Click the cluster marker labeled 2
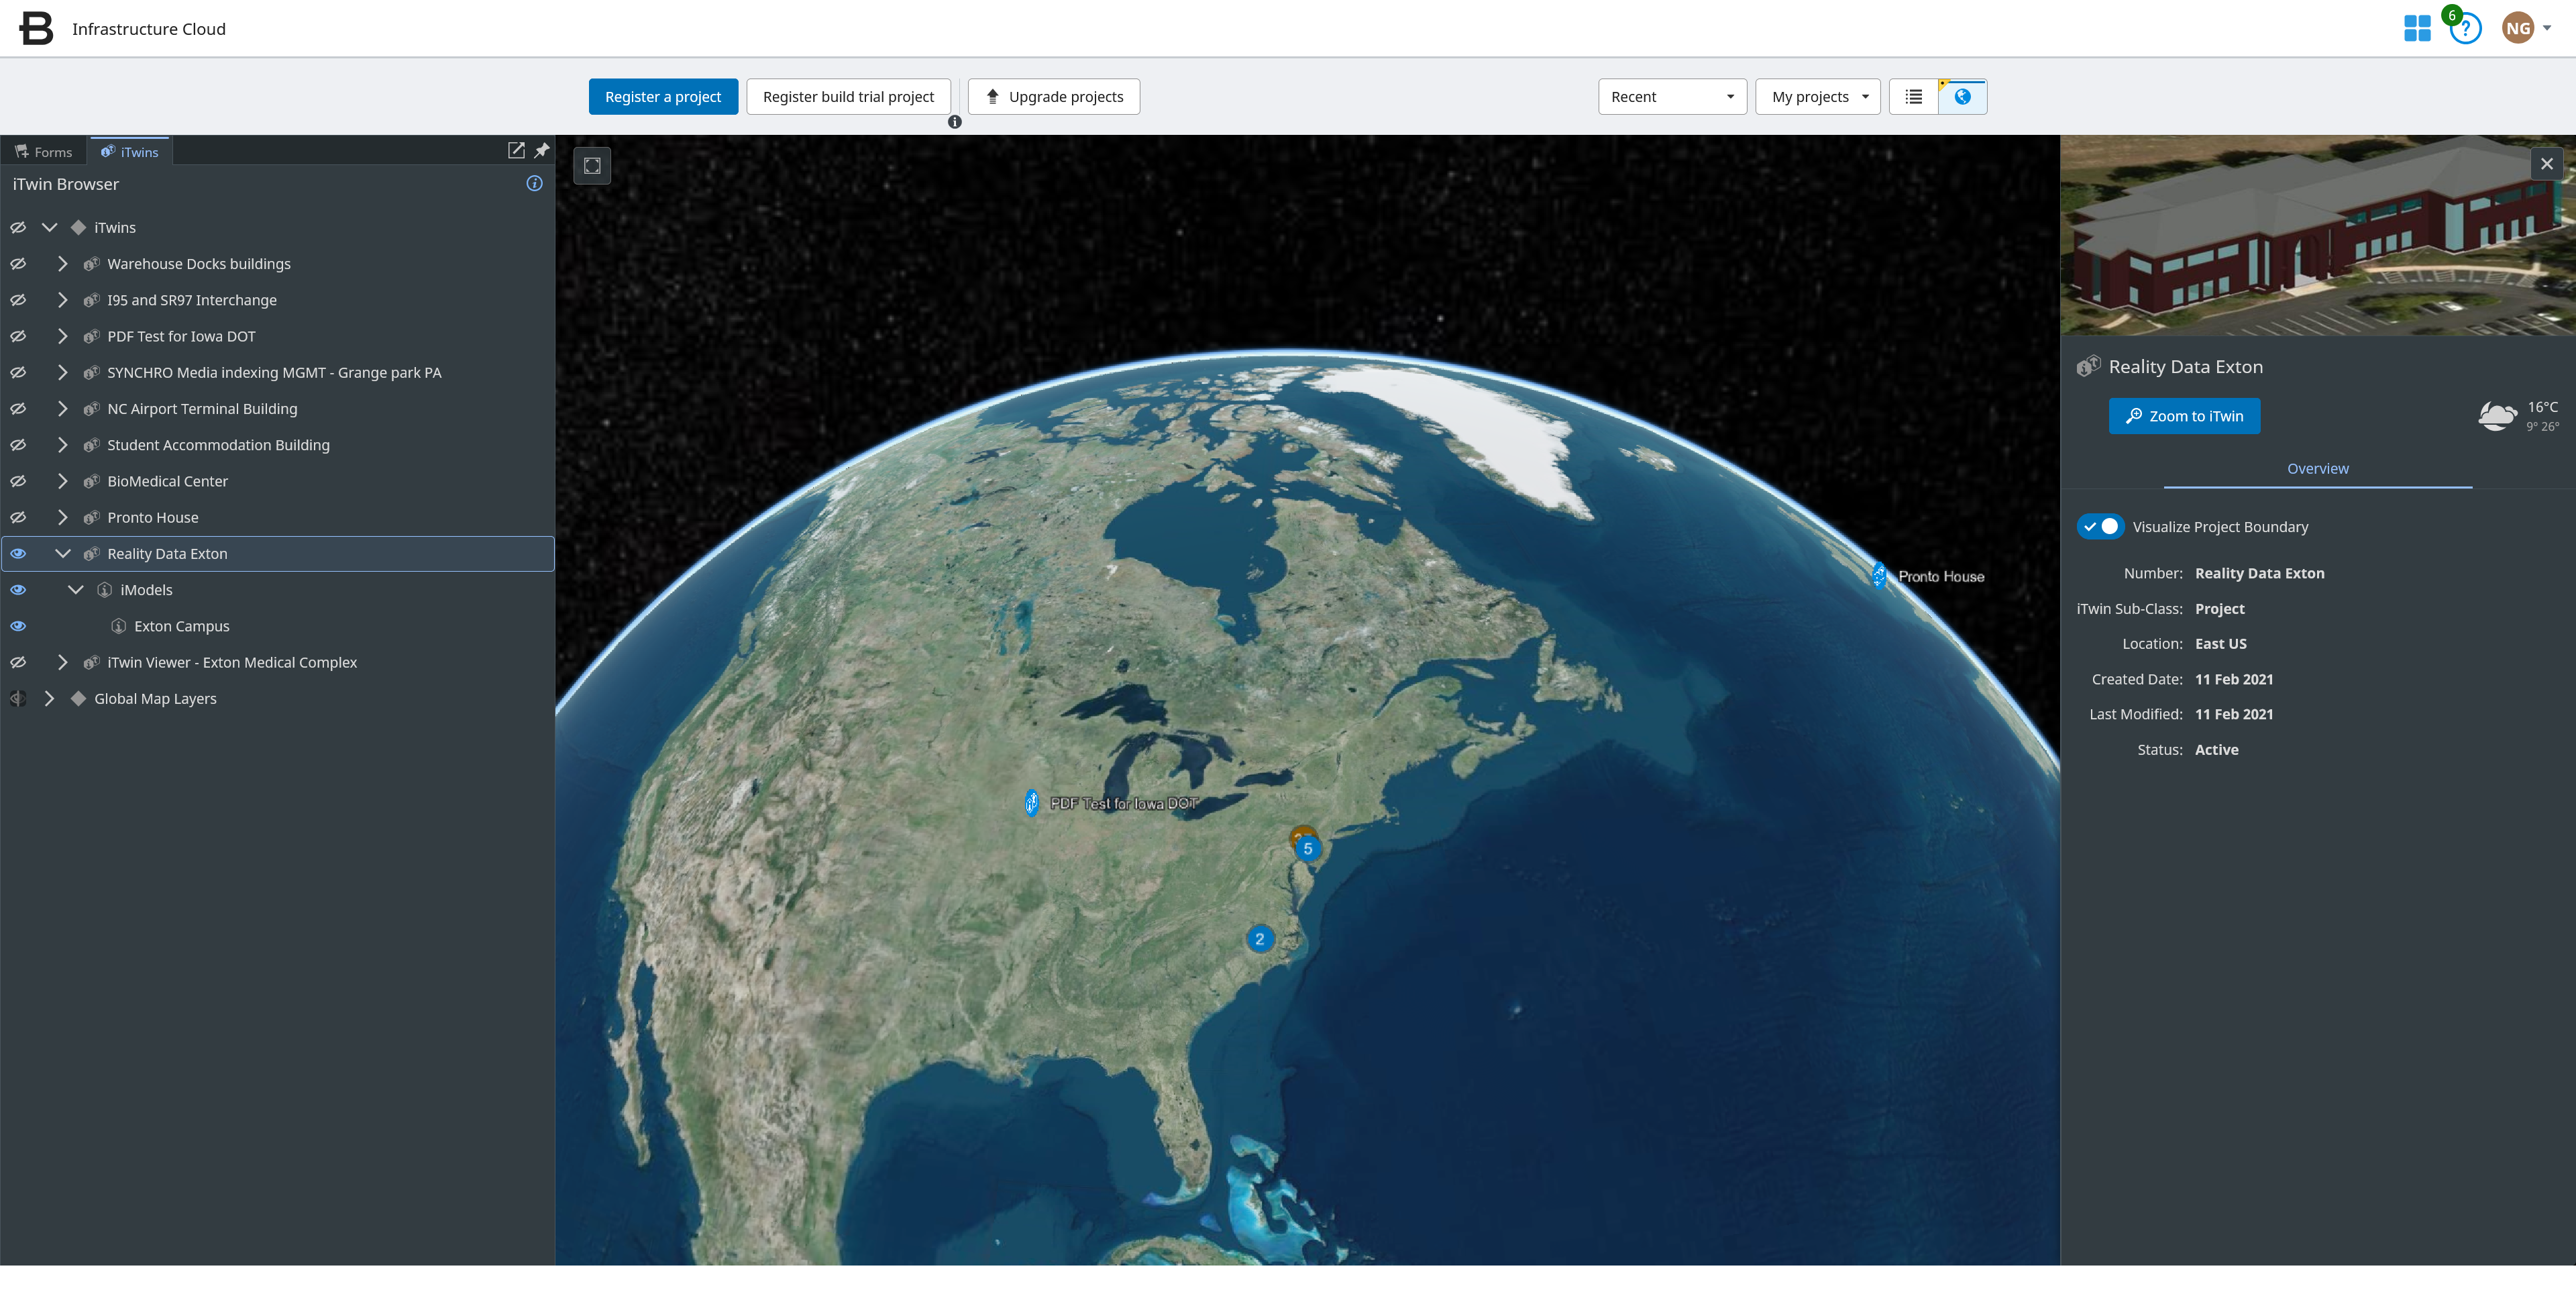2576x1289 pixels. tap(1259, 939)
